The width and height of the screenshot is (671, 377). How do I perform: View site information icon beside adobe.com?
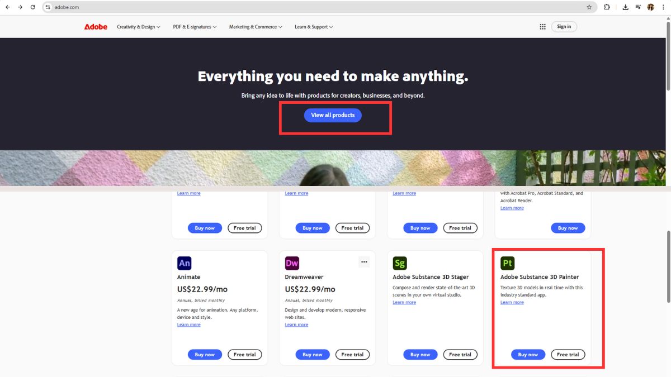48,7
